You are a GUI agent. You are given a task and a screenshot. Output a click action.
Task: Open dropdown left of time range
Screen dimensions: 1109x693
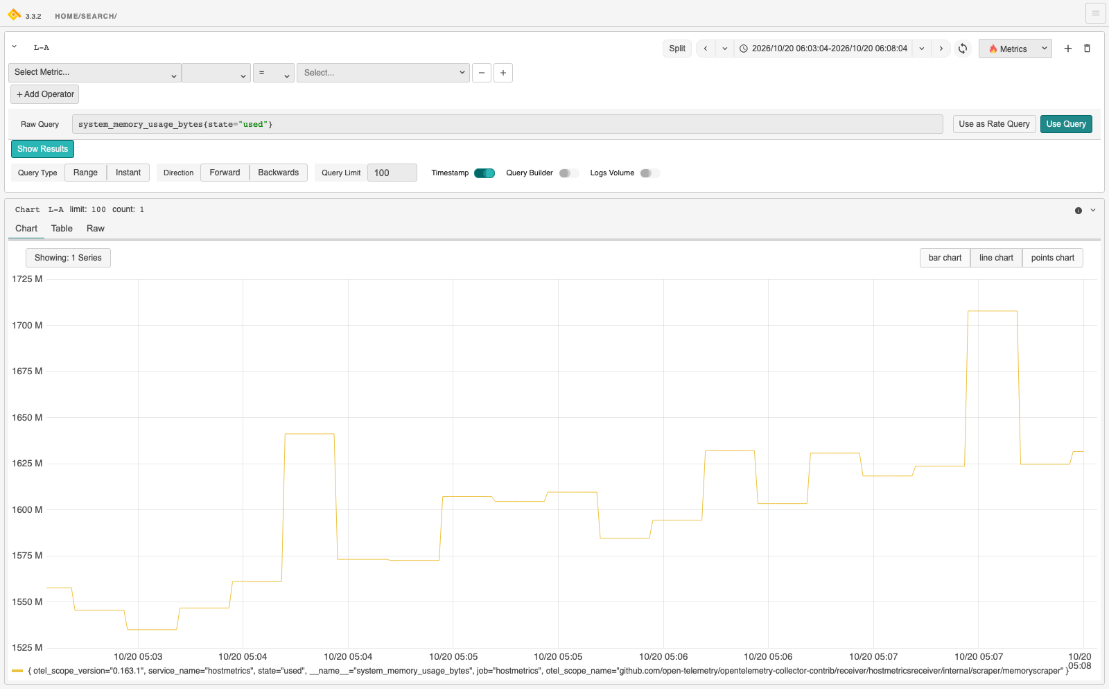(724, 49)
